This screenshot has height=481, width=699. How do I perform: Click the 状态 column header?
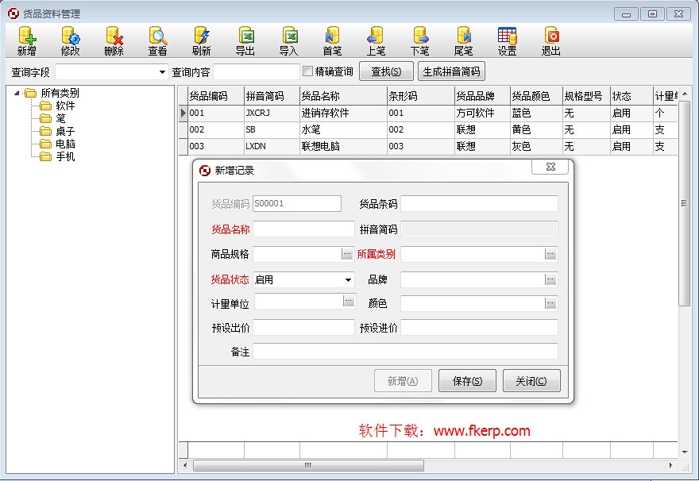tap(631, 96)
